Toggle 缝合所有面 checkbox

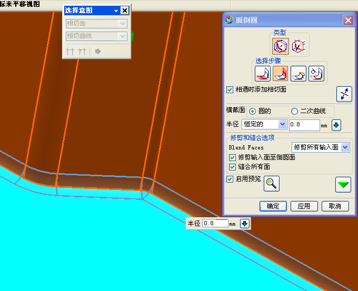pos(232,167)
